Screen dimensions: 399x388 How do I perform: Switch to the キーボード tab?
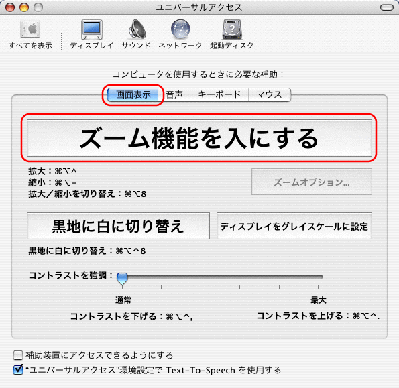(219, 94)
